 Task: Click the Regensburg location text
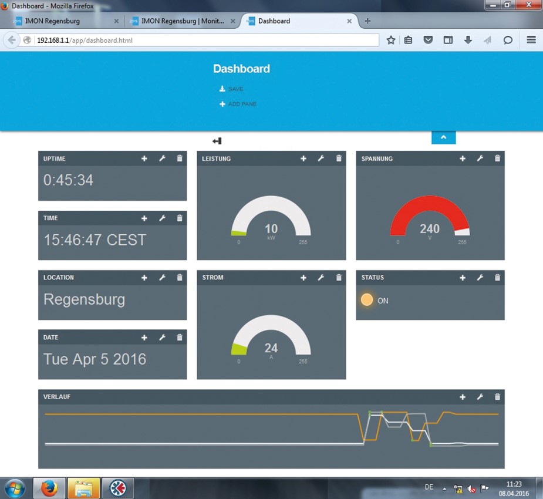(x=84, y=299)
